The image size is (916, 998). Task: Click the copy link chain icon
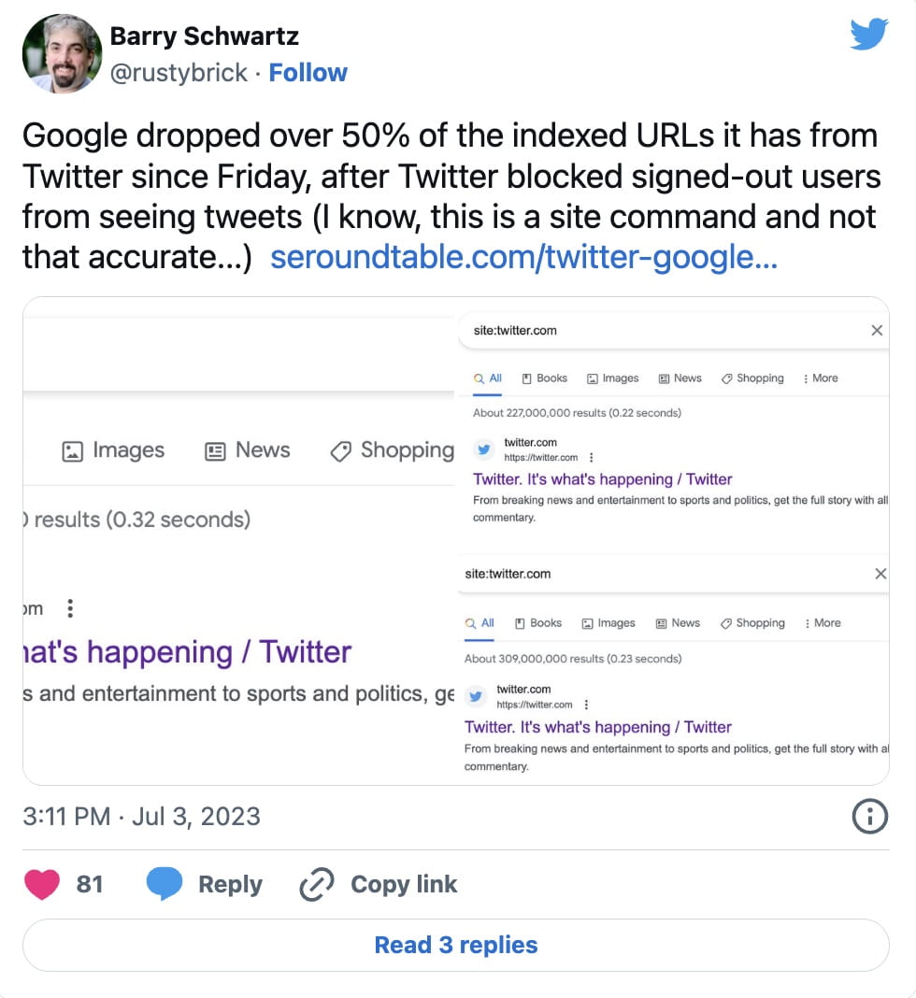(317, 884)
